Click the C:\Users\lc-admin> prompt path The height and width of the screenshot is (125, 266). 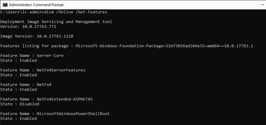pos(22,12)
